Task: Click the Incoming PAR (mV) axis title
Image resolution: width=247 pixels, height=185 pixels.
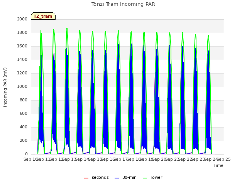Action: pos(5,87)
